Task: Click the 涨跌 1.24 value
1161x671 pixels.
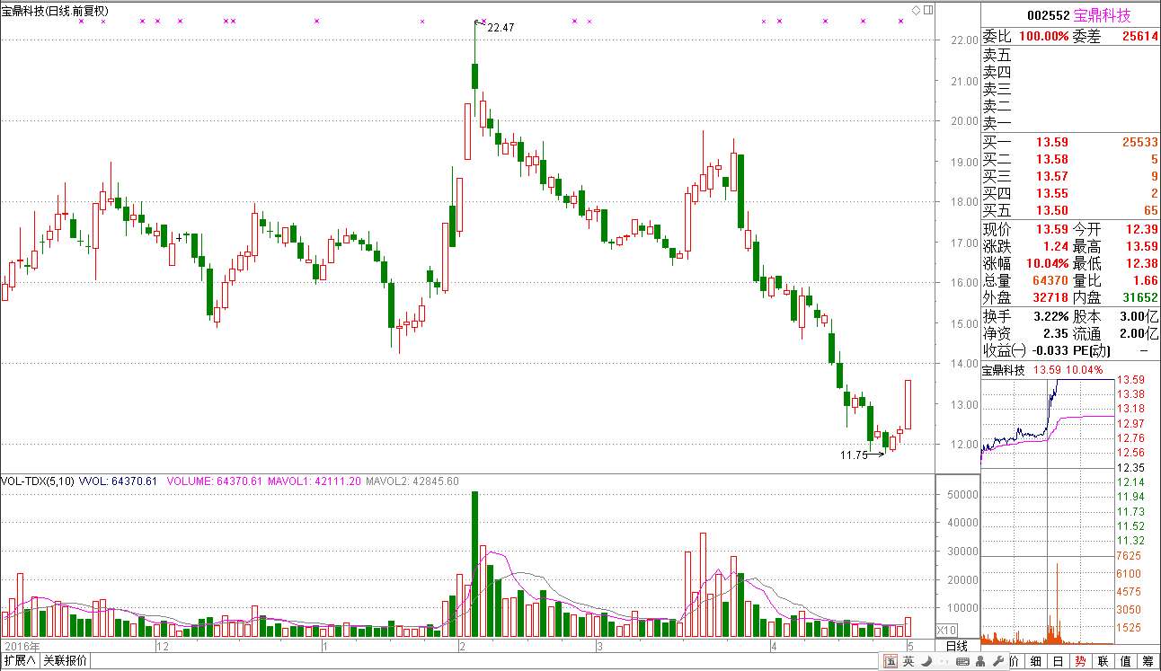Action: click(1056, 247)
